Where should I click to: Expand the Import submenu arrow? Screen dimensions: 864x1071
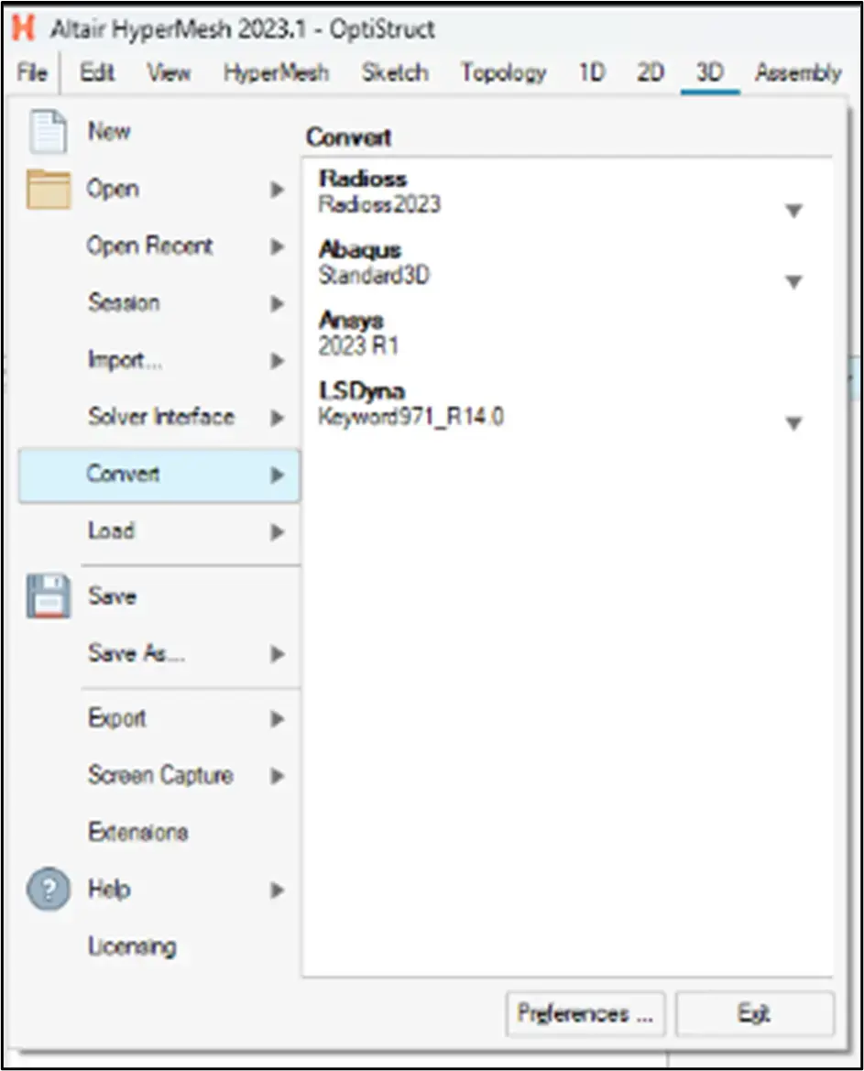click(x=277, y=361)
